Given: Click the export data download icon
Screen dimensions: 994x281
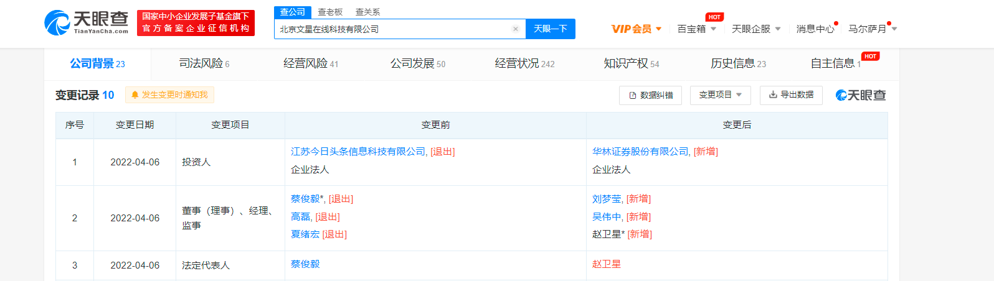Looking at the screenshot, I should click(773, 94).
